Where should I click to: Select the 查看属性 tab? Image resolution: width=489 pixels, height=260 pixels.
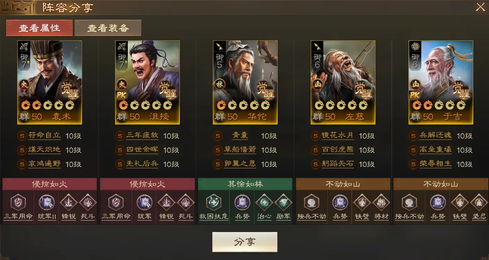[x=40, y=28]
